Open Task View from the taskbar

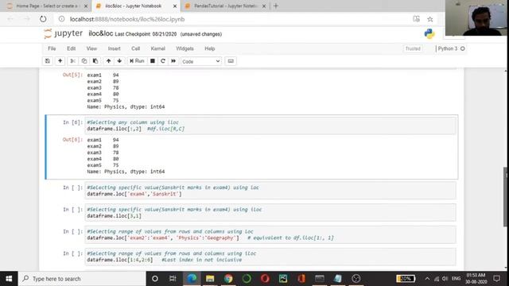point(173,279)
